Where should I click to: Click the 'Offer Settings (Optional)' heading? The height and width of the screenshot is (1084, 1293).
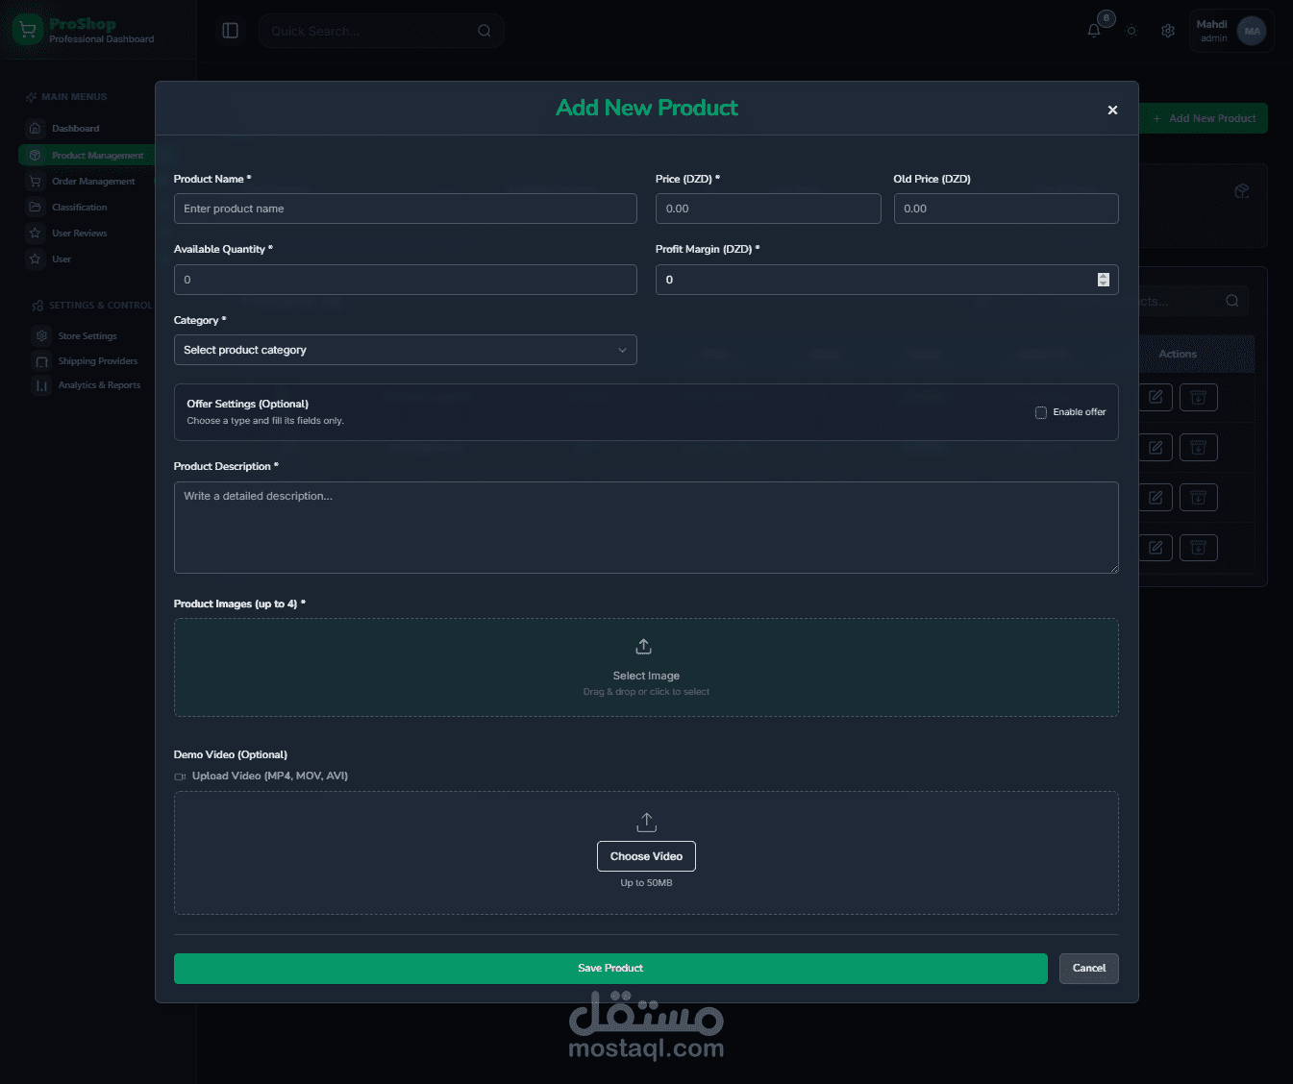point(248,404)
